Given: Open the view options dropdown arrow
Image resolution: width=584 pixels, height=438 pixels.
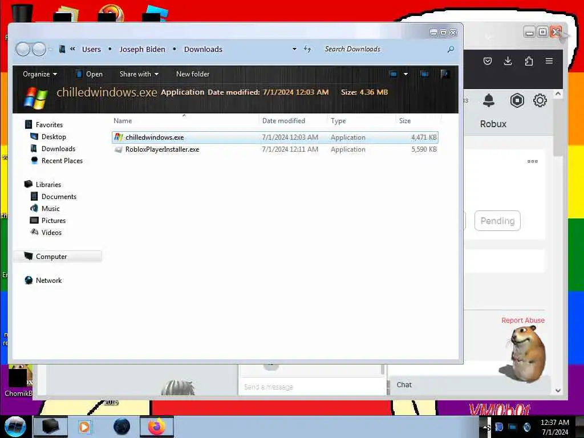Looking at the screenshot, I should pos(405,74).
